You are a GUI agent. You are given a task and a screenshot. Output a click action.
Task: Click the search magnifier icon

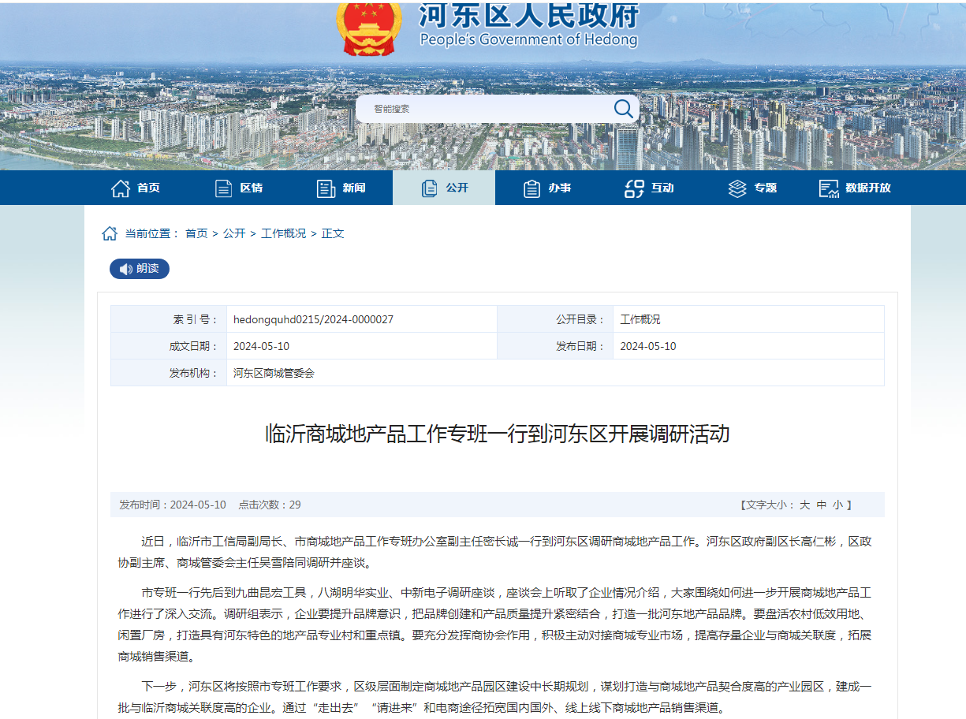pyautogui.click(x=624, y=109)
